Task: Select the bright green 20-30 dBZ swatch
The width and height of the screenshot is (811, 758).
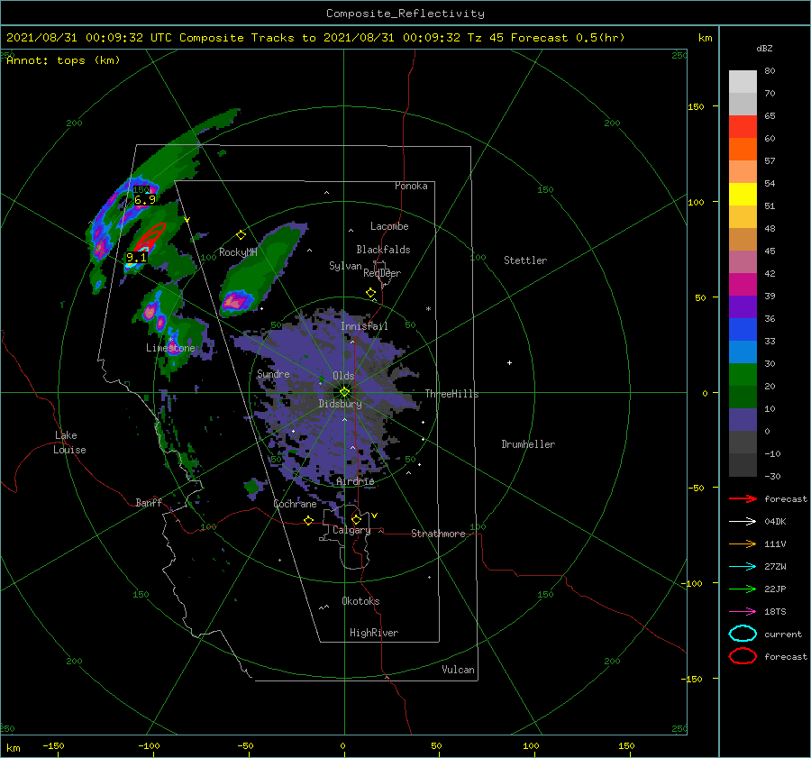Action: (x=743, y=375)
